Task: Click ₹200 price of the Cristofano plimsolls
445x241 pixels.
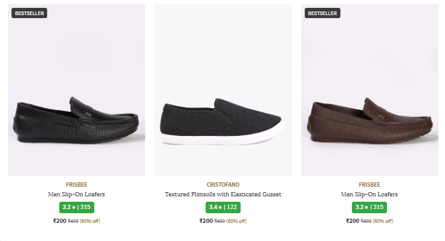Action: 206,221
